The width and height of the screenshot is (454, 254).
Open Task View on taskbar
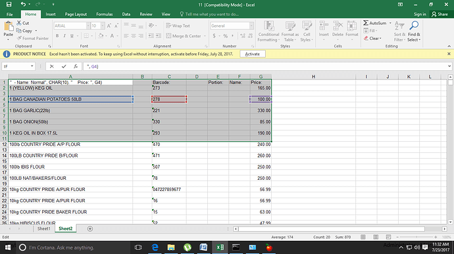click(138, 247)
